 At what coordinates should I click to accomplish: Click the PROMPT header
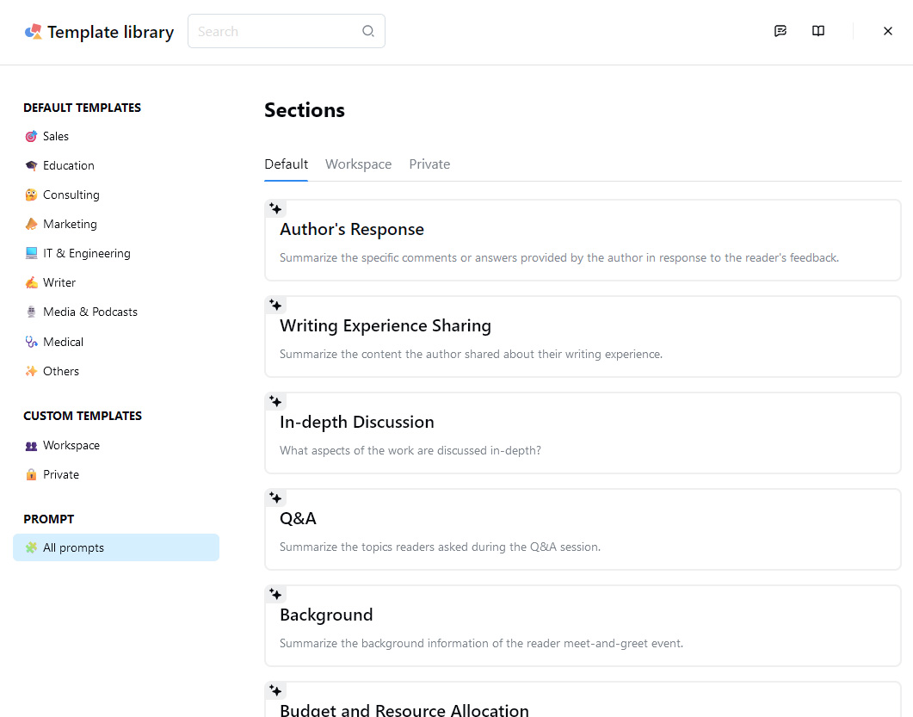click(49, 519)
